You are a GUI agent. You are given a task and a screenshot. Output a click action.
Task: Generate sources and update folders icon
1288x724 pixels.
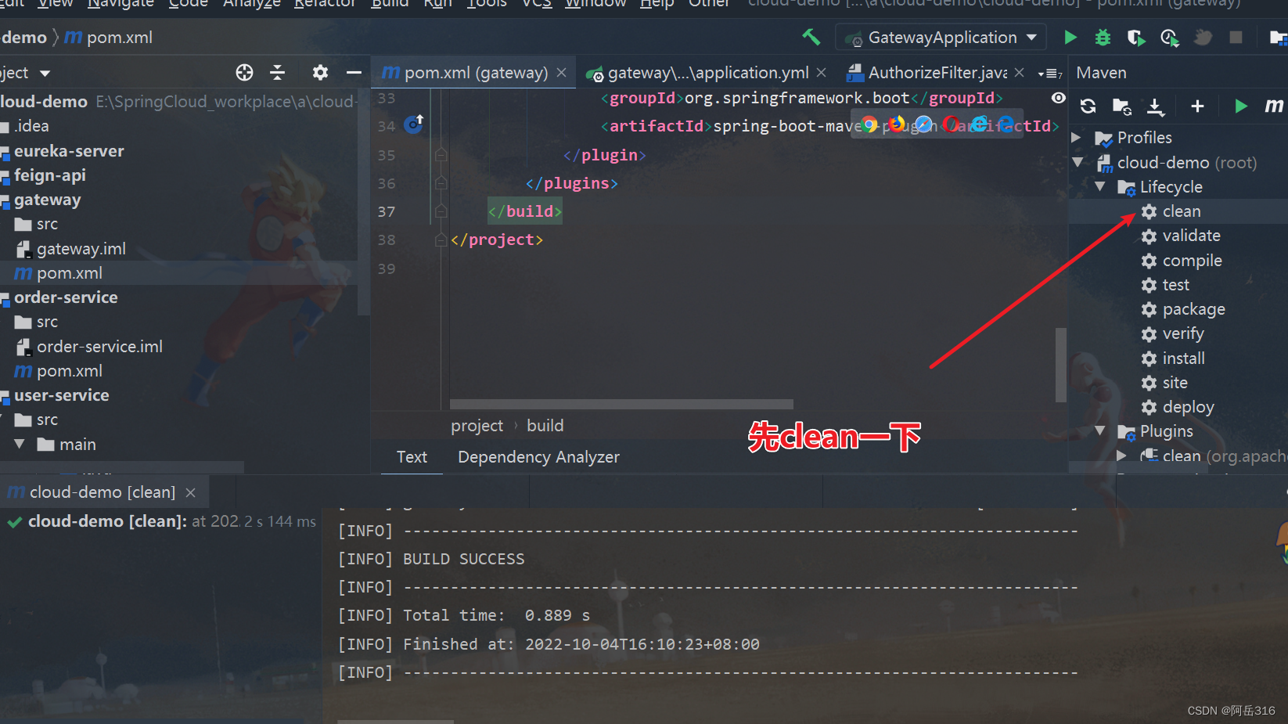(x=1121, y=106)
